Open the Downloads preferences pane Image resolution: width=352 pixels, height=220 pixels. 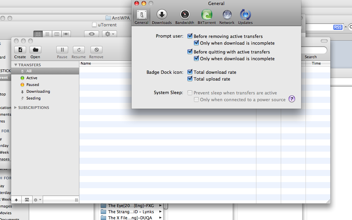pyautogui.click(x=162, y=17)
